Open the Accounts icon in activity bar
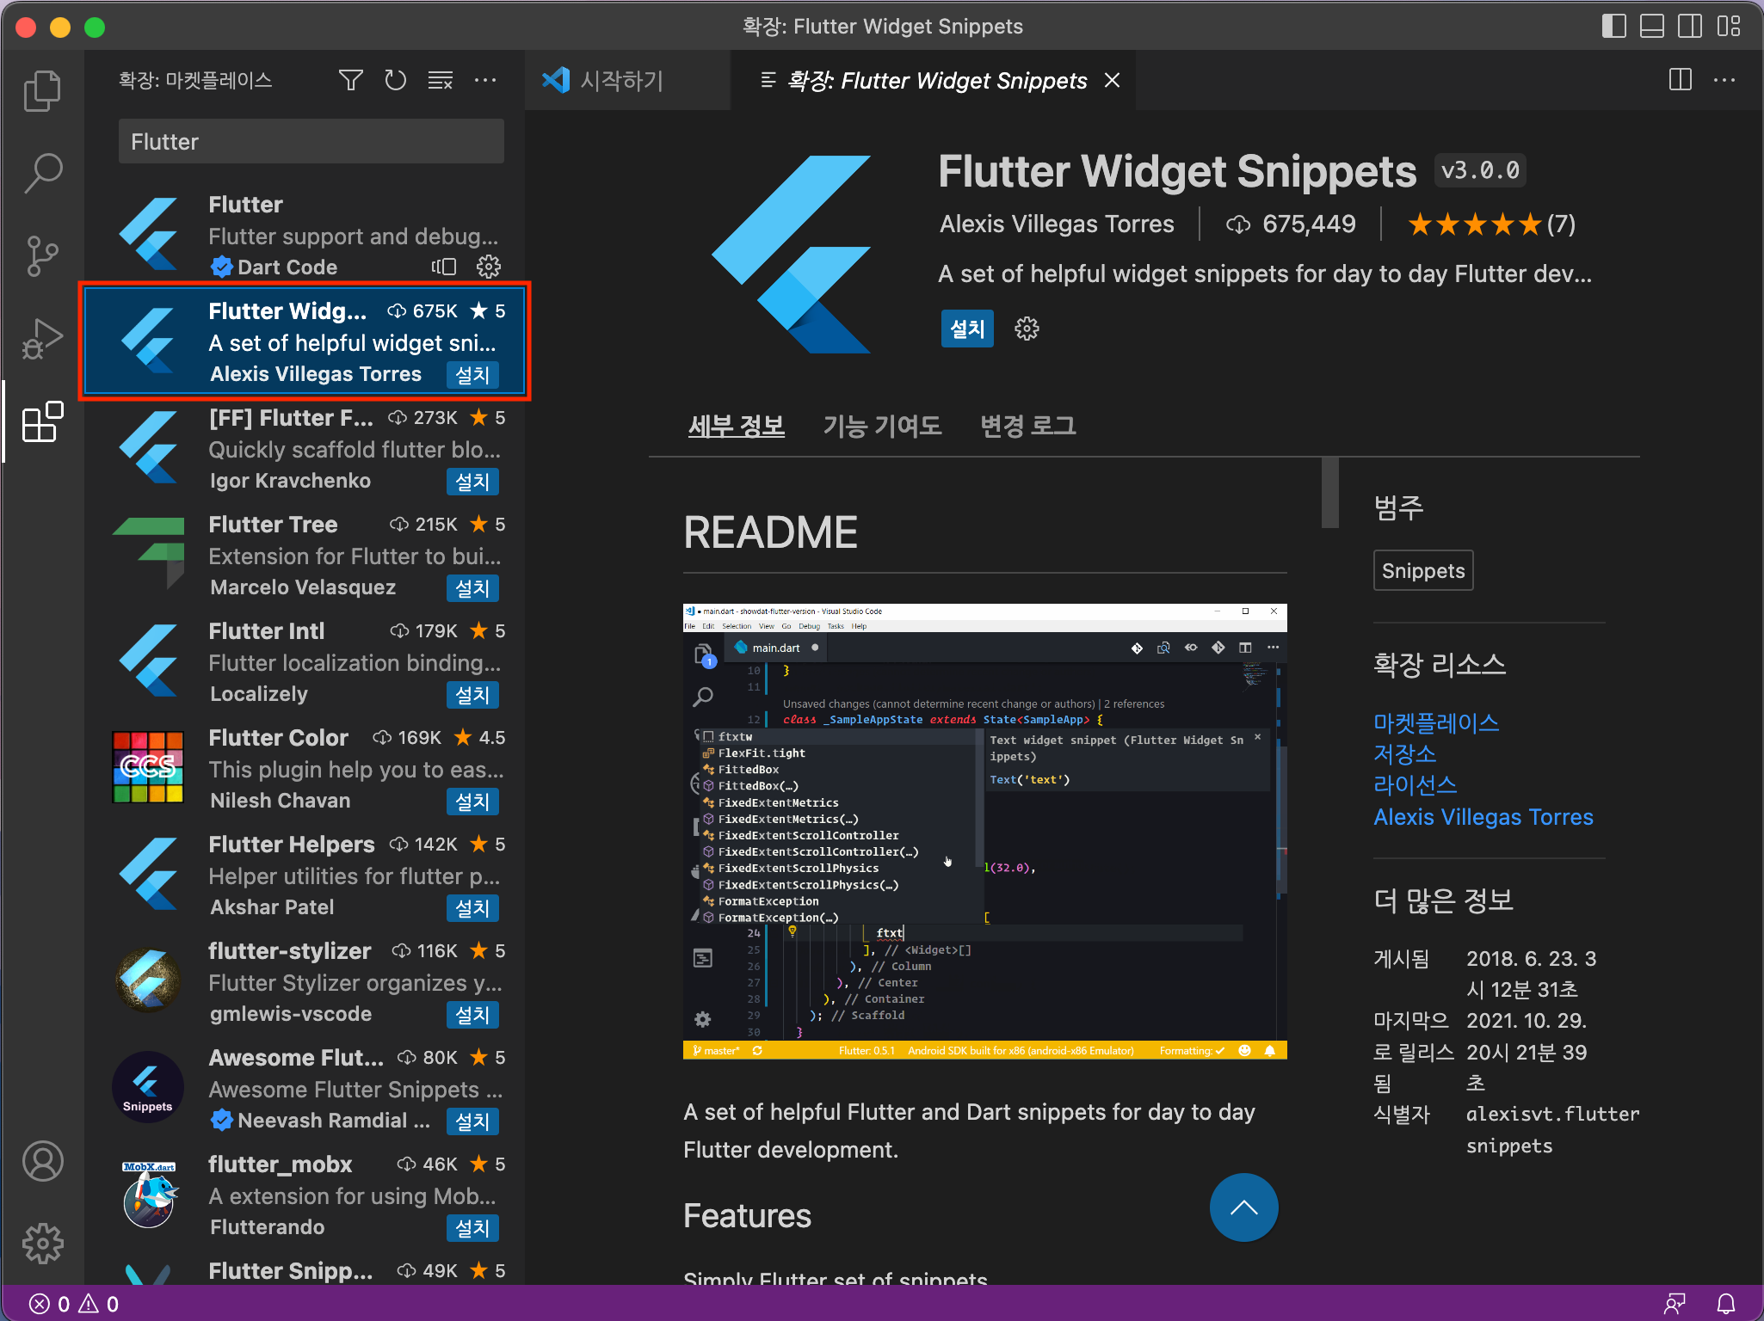This screenshot has width=1764, height=1321. pos(41,1161)
